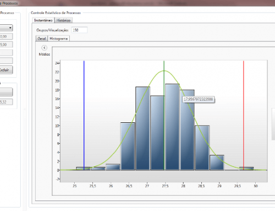Click the field showing 0,00

pos(6,36)
